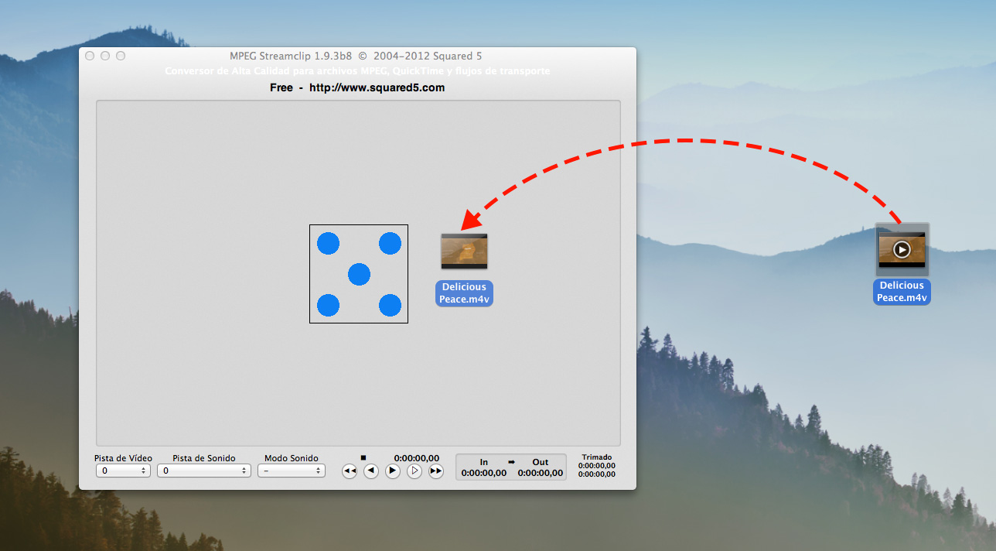This screenshot has width=996, height=551.
Task: Close the MPEG Streamclip window
Action: pyautogui.click(x=90, y=56)
